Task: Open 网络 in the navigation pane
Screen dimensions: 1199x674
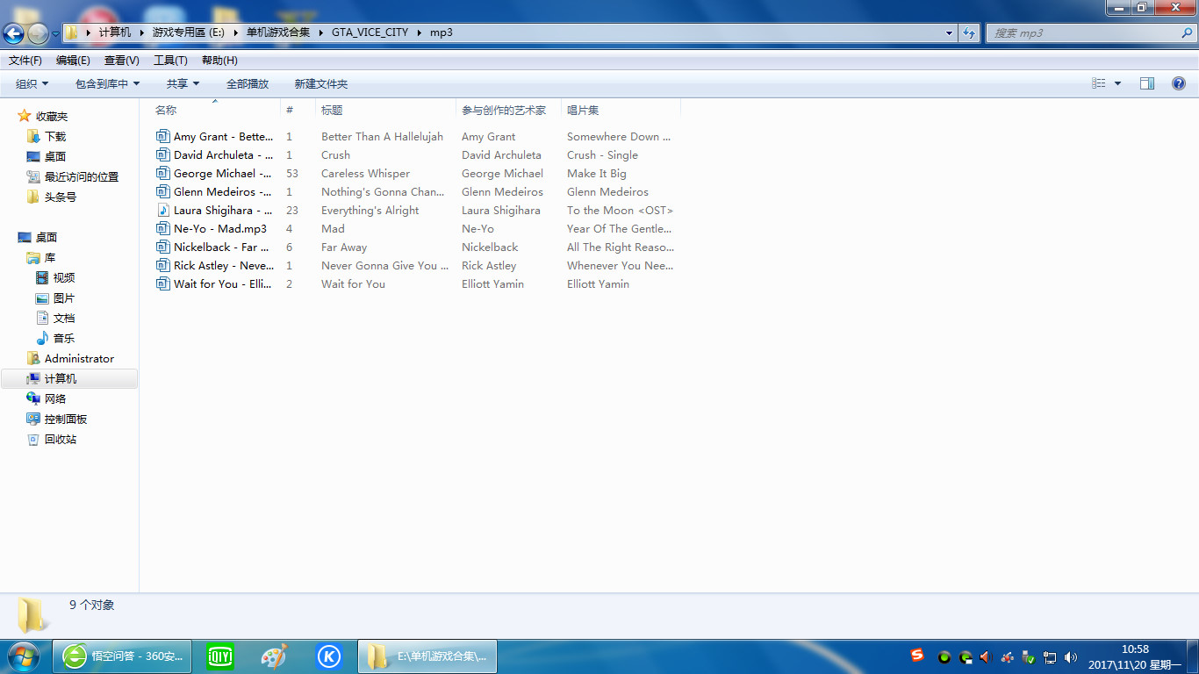Action: point(55,398)
